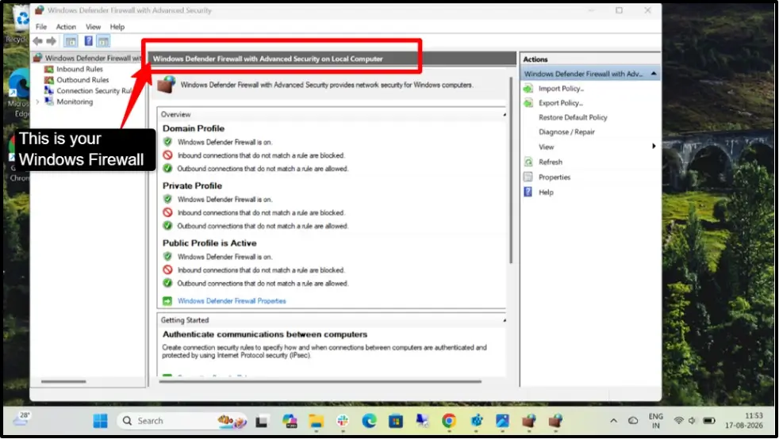Image resolution: width=779 pixels, height=439 pixels.
Task: Open Properties from the Actions pane
Action: [555, 177]
